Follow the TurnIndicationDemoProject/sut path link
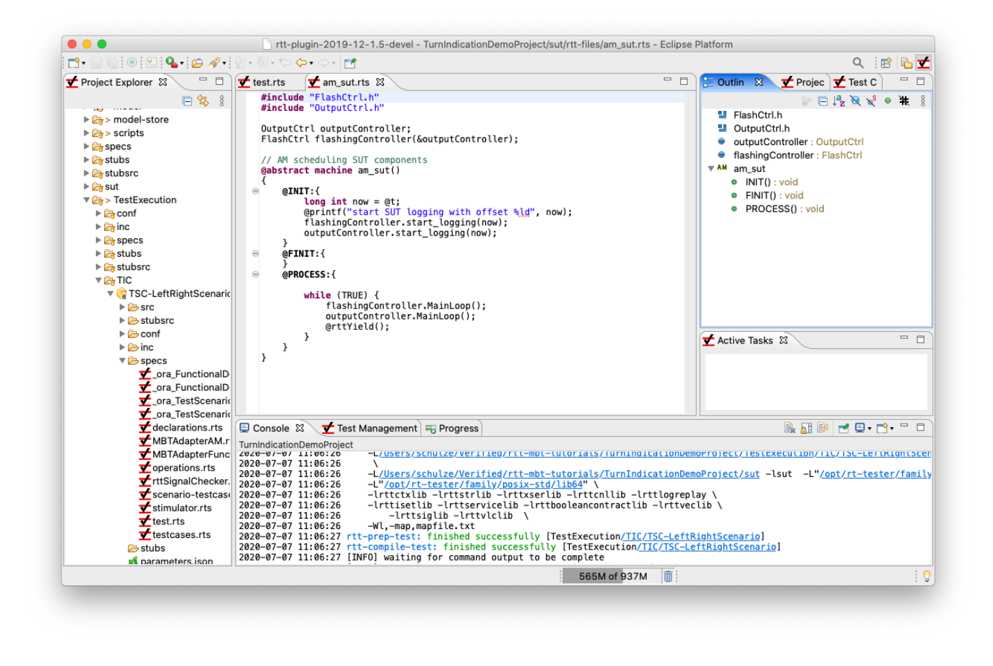Viewport: 993px width, 666px height. click(x=569, y=474)
